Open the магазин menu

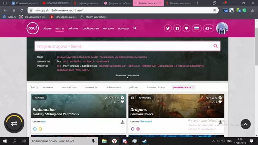pyautogui.click(x=108, y=28)
